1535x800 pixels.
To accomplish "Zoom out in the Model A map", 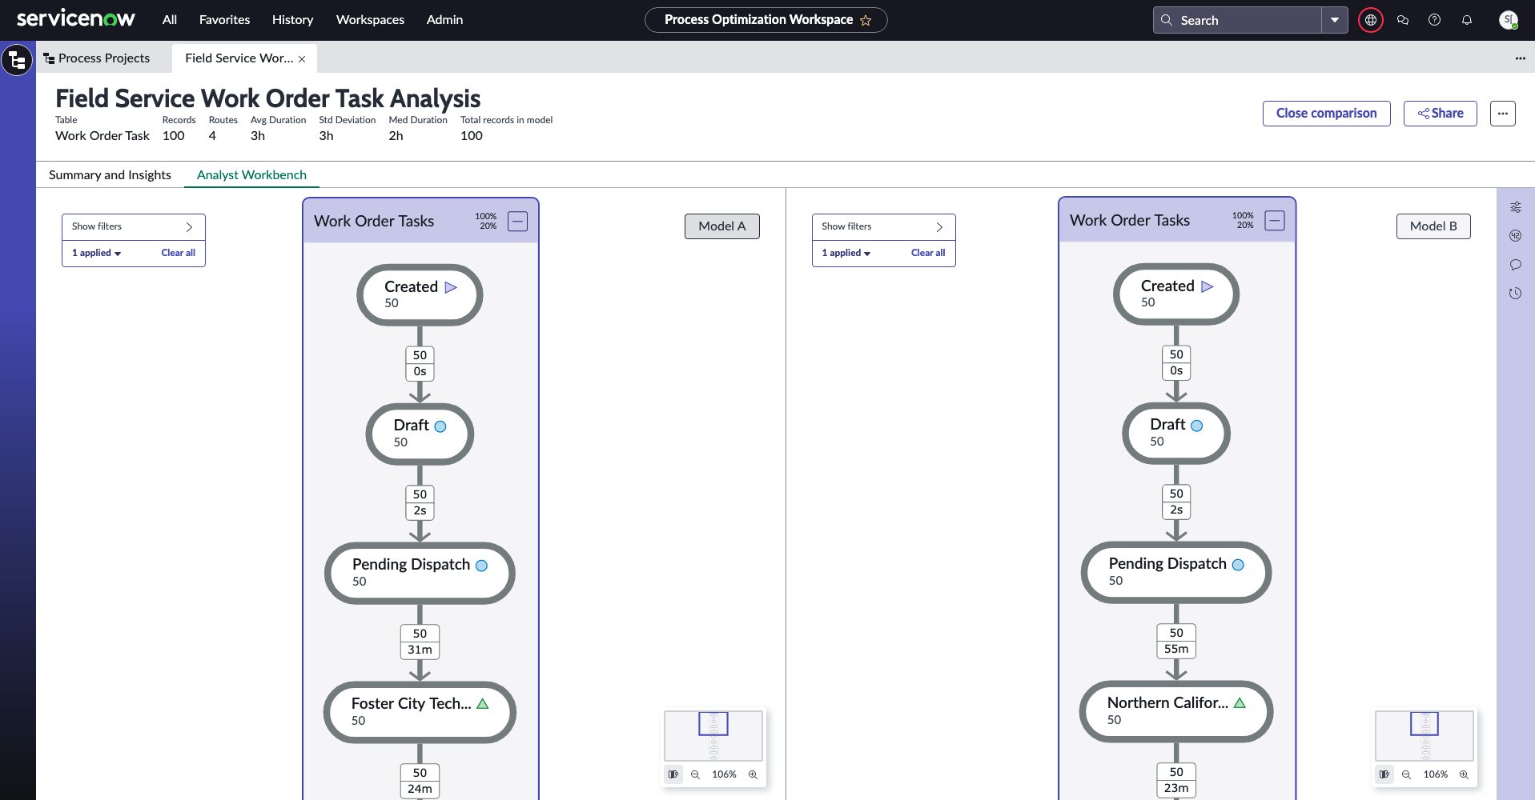I will pos(695,774).
